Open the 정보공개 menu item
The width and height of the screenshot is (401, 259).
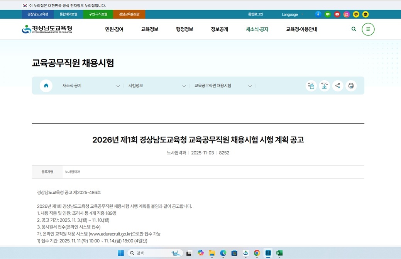(220, 29)
